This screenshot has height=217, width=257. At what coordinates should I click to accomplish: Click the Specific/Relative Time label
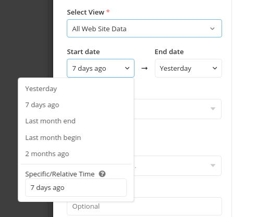click(60, 174)
